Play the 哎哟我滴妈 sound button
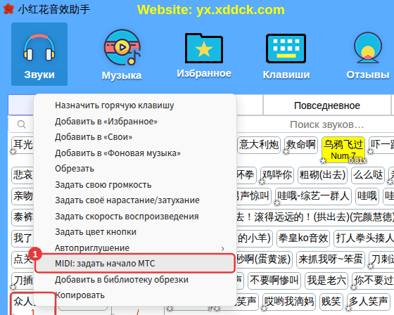This screenshot has width=394, height=315. tap(289, 302)
